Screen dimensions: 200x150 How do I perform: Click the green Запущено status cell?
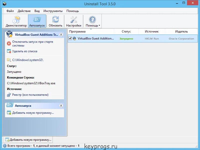126,38
